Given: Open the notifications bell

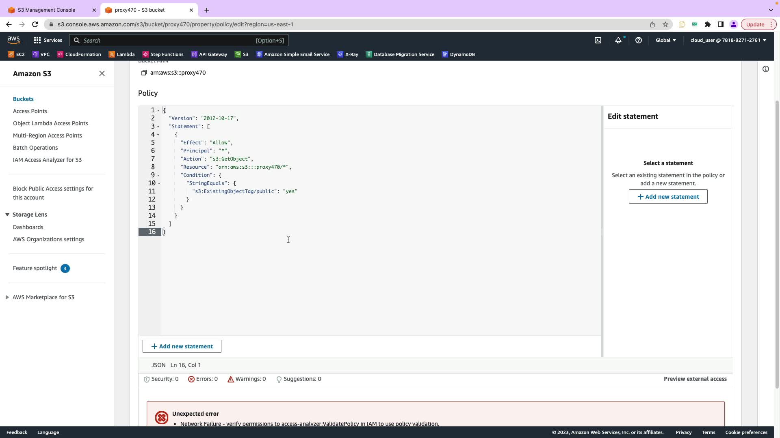Looking at the screenshot, I should click(618, 40).
